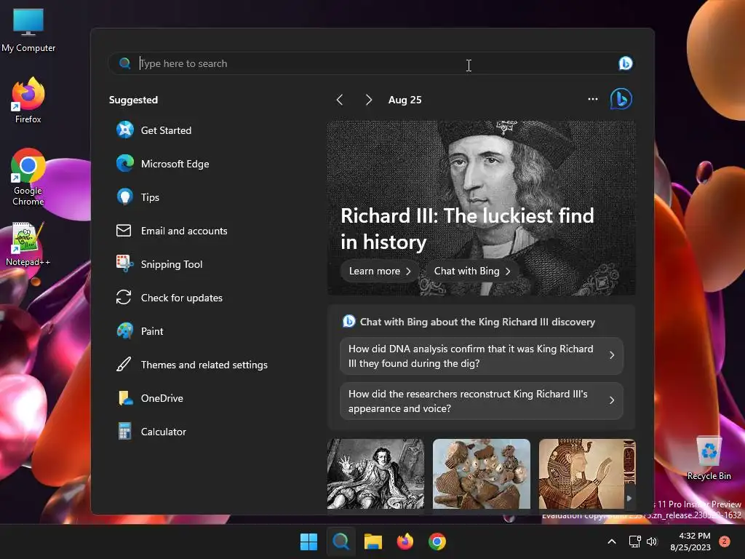Screen dimensions: 745x559
Task: Click the volume speaker icon in tray
Action: tap(652, 542)
